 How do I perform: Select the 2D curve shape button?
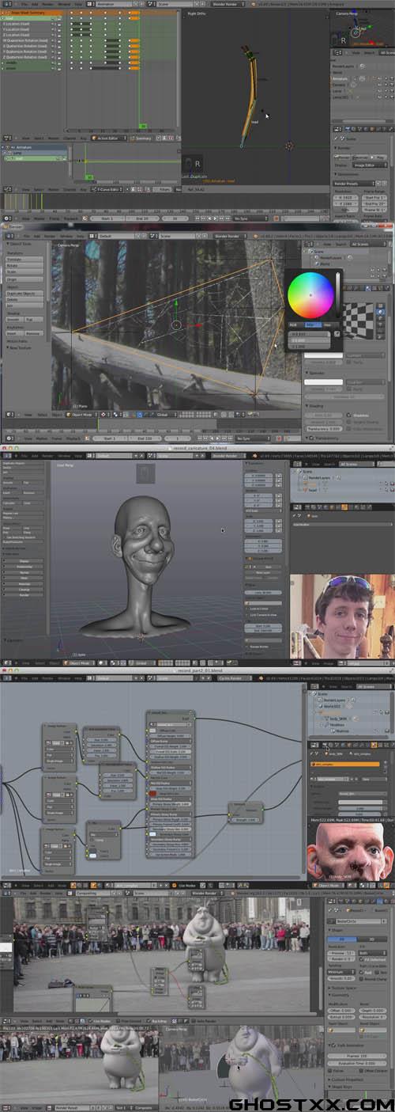pos(343,939)
